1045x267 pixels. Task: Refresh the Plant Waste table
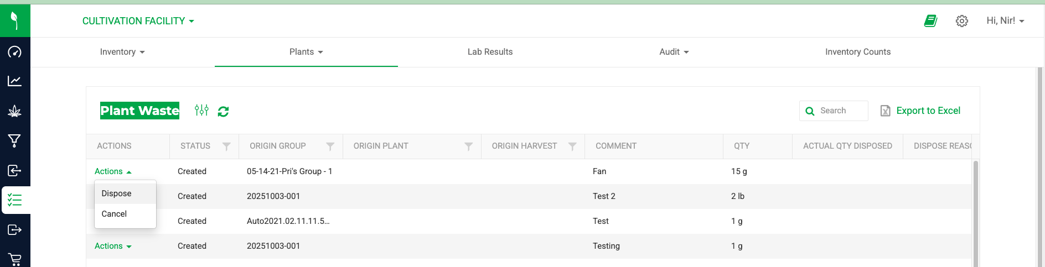(223, 111)
